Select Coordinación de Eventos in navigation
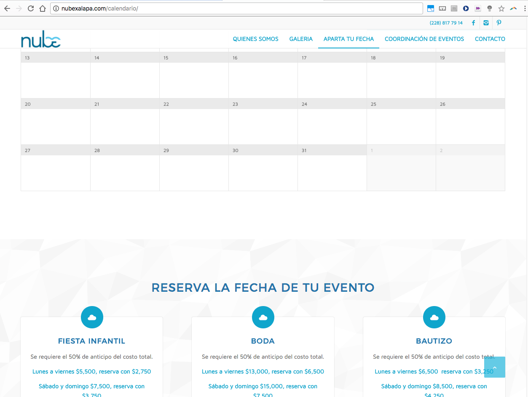The height and width of the screenshot is (397, 528). [424, 39]
